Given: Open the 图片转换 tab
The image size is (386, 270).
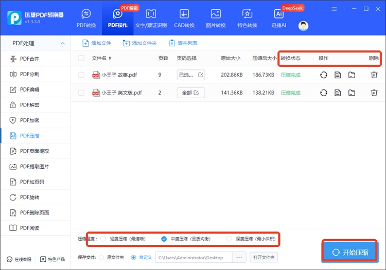Looking at the screenshot, I should [216, 19].
